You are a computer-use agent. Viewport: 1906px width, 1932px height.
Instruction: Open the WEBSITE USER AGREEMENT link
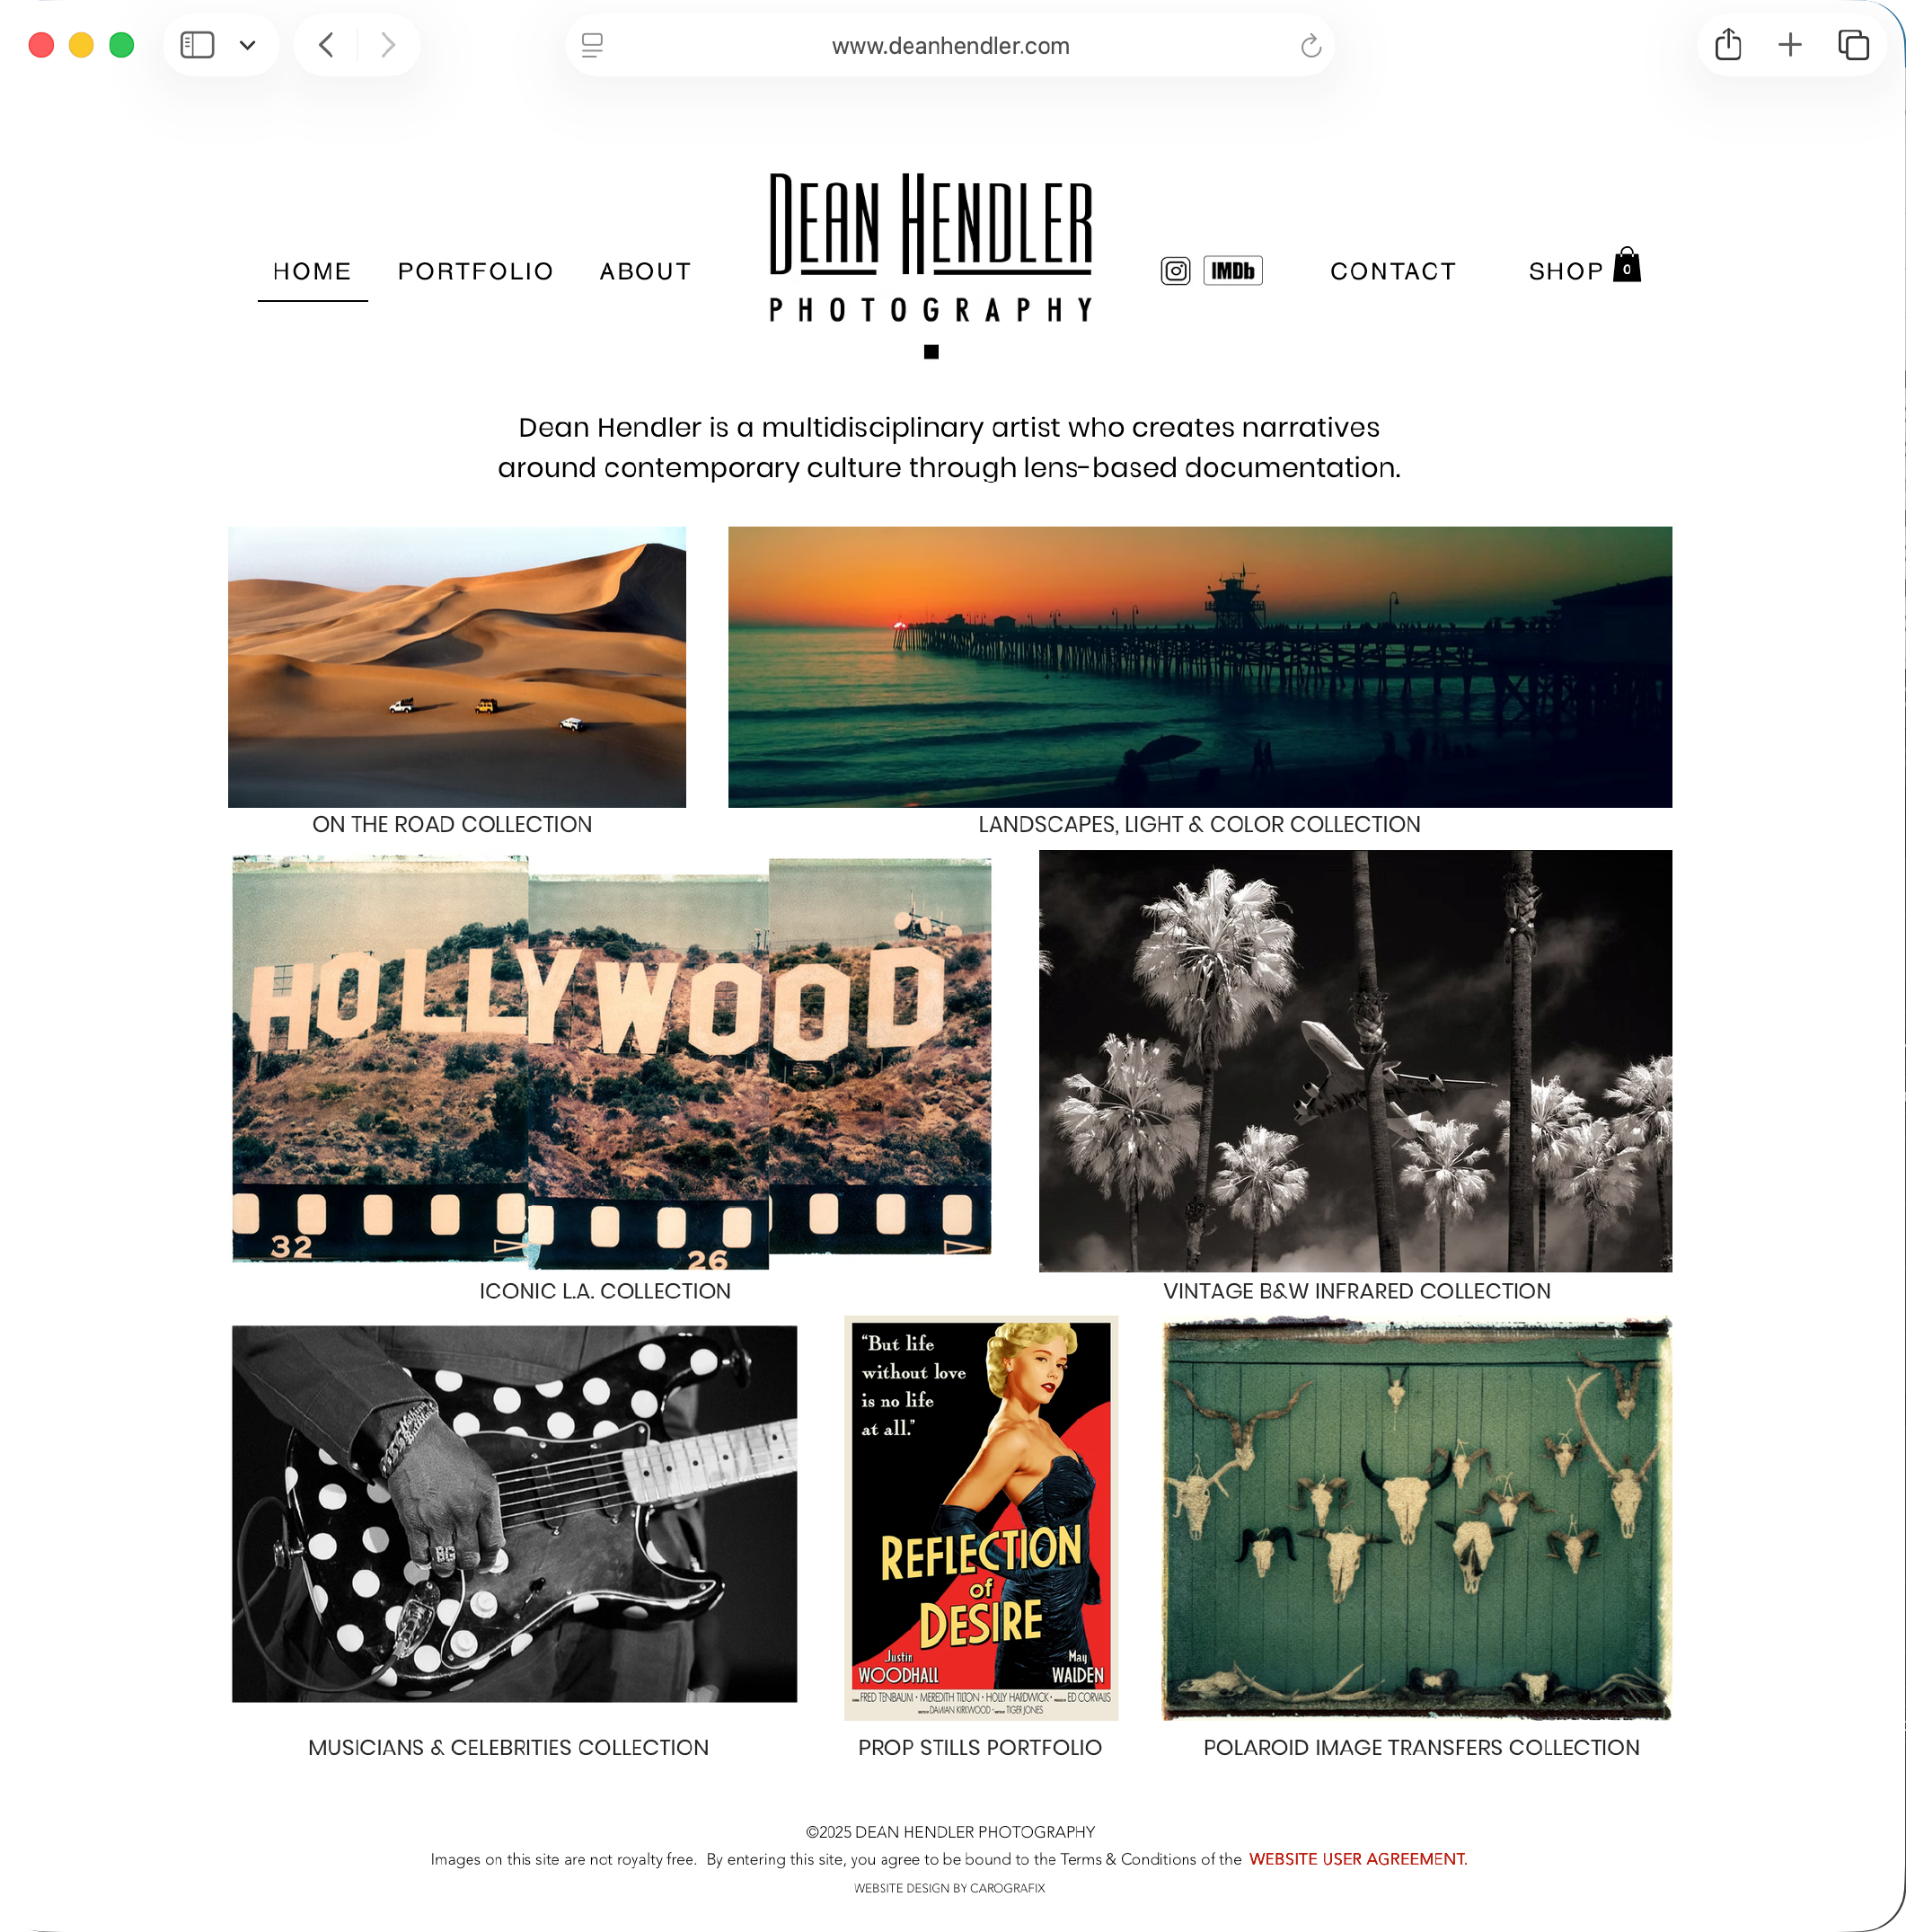tap(1357, 1859)
